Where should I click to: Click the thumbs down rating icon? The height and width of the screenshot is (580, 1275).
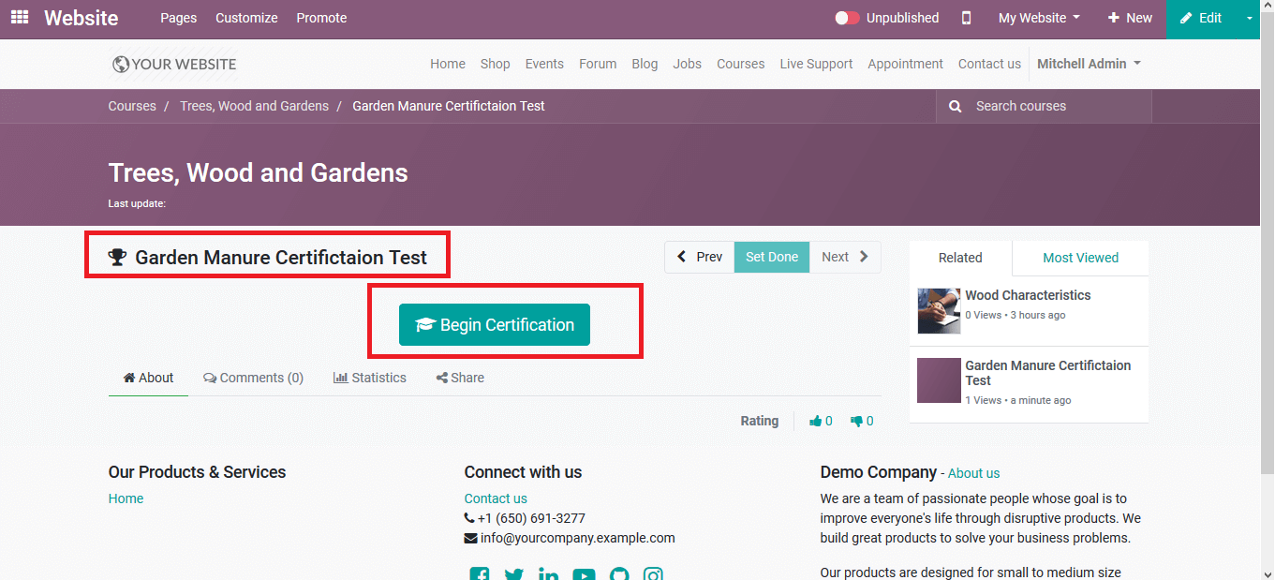coord(856,421)
